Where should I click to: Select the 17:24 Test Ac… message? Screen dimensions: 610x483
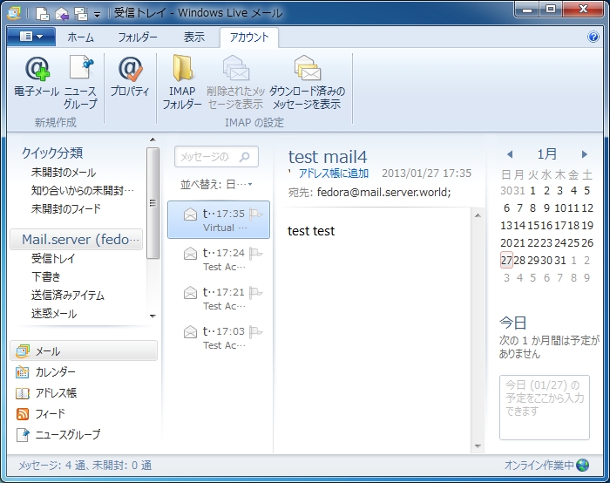click(219, 259)
